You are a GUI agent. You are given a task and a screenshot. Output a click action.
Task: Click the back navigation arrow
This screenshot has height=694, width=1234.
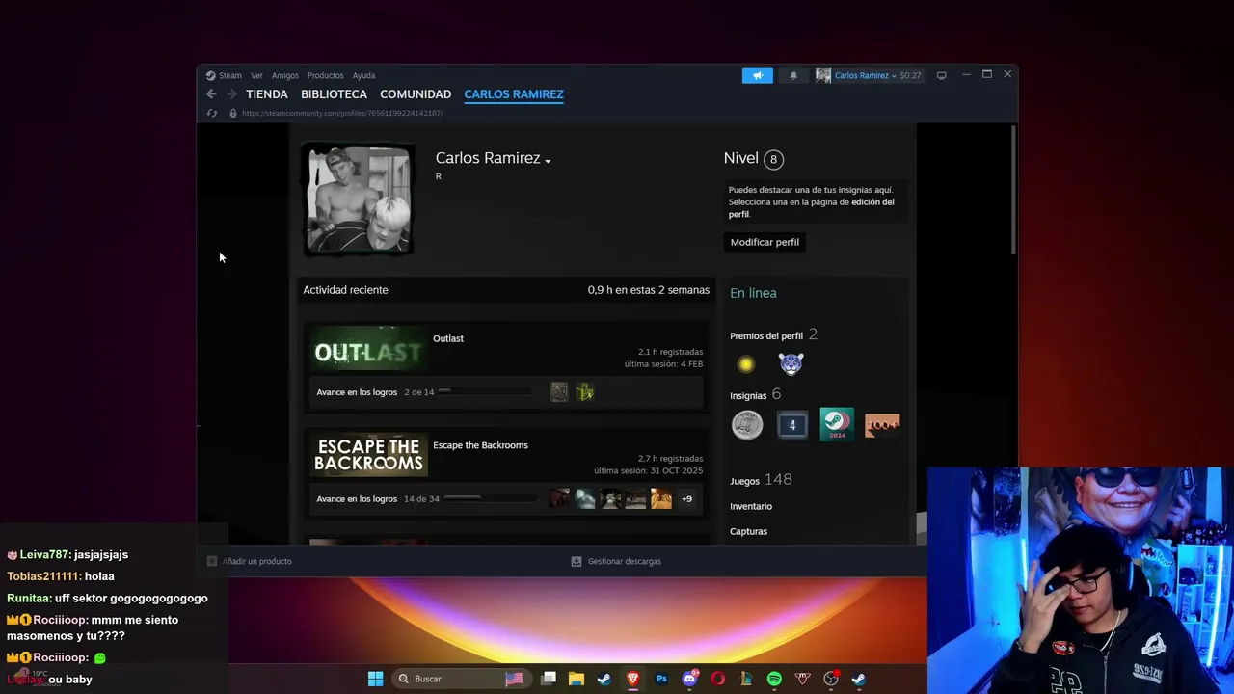tap(211, 94)
